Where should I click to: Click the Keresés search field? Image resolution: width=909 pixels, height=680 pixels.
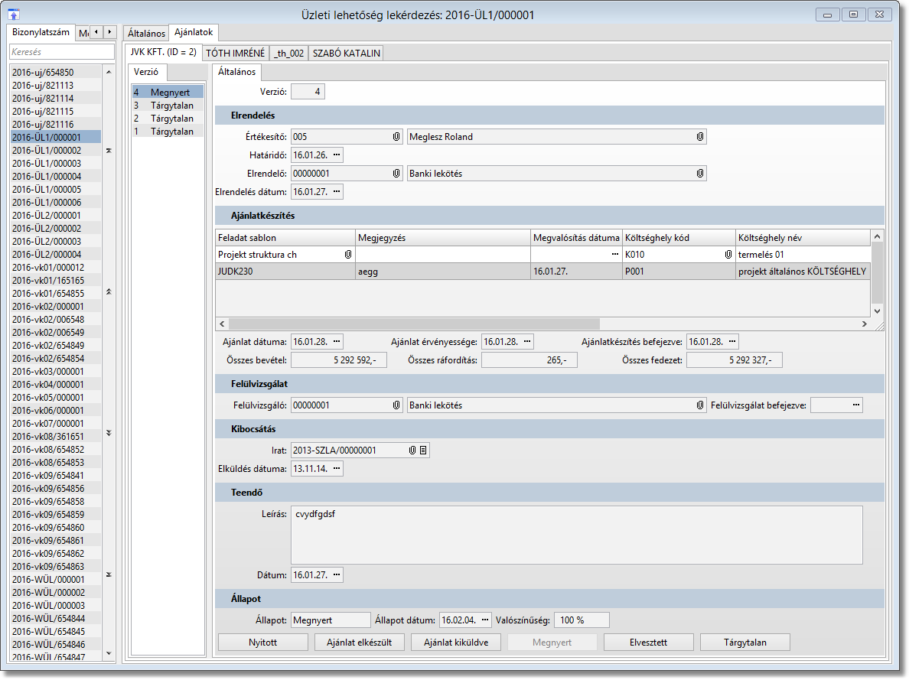[62, 52]
